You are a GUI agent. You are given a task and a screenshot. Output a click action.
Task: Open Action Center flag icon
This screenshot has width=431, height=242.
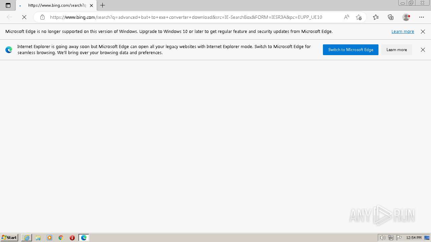(x=399, y=238)
